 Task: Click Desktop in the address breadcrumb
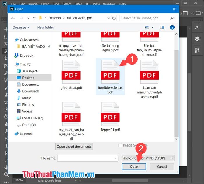point(54,18)
